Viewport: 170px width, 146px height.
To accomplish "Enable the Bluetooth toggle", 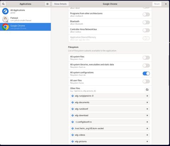I will 146,22.
